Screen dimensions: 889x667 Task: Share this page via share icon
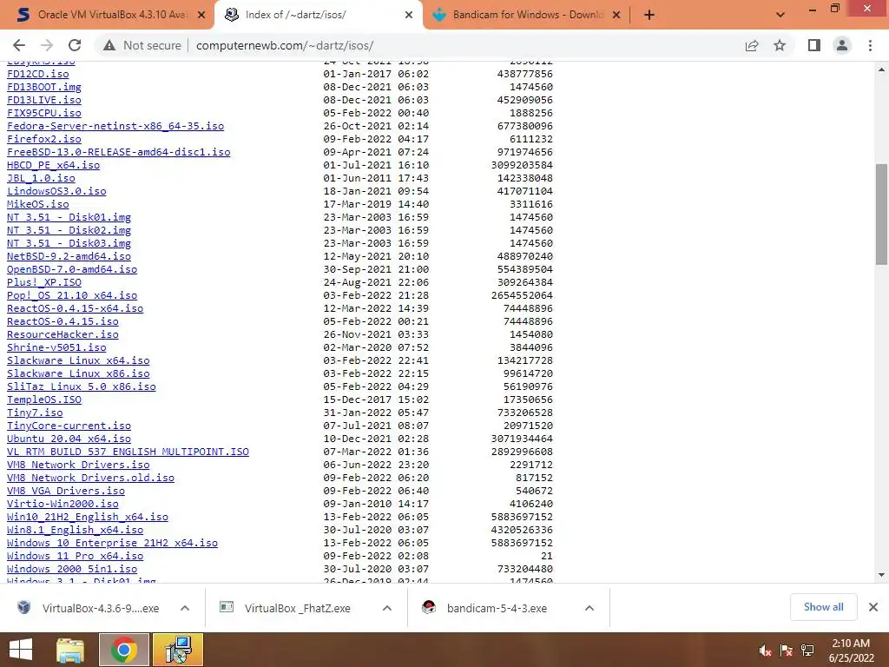tap(752, 45)
